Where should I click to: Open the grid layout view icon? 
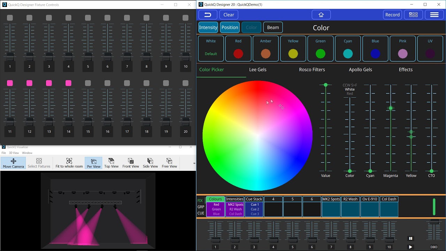tap(413, 15)
